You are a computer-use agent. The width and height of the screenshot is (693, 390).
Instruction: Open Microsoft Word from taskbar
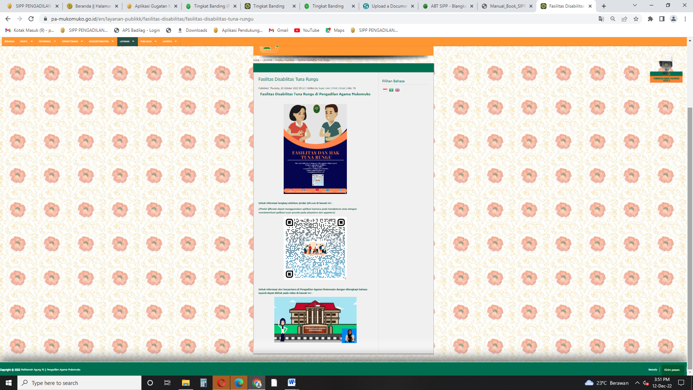[x=292, y=383]
